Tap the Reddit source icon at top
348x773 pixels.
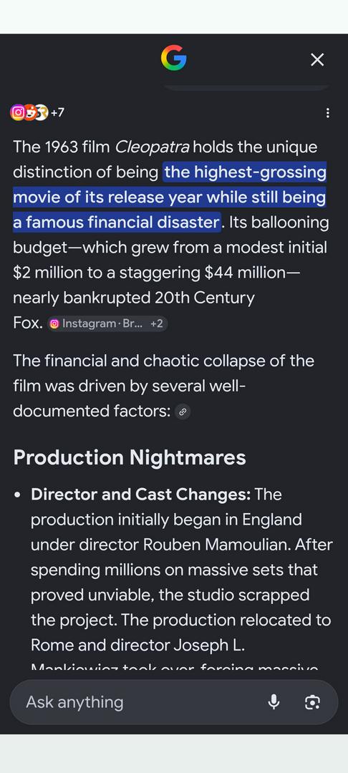pyautogui.click(x=29, y=113)
